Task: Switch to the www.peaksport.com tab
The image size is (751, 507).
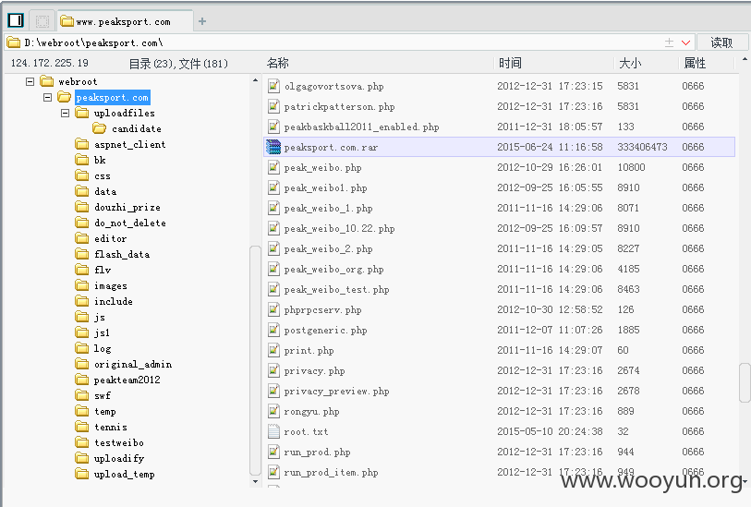Action: click(x=123, y=21)
